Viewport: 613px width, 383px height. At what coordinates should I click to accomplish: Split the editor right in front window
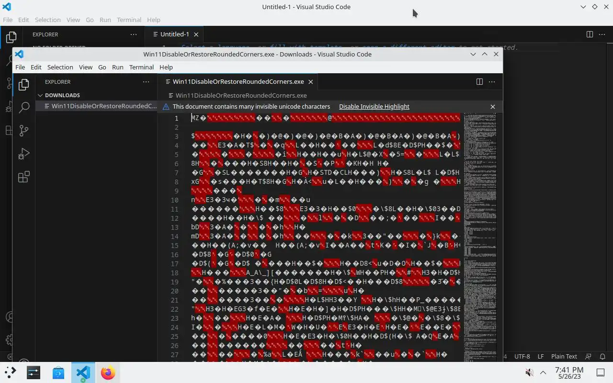479,82
